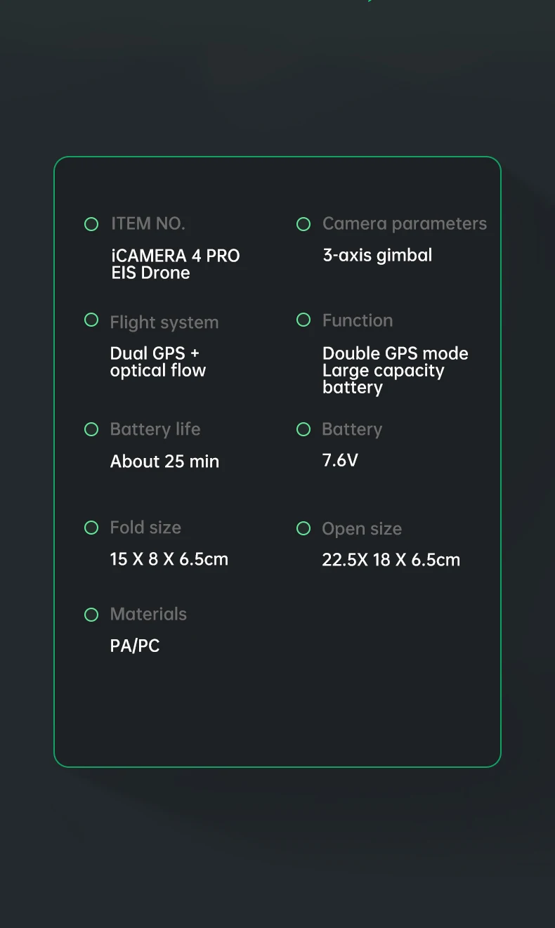Select the 3-axis gimbal value
Screen dimensions: 555x928
click(377, 255)
